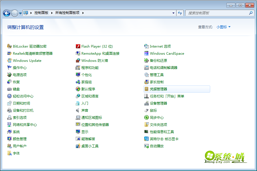Click the Flash Player (32 位) icon

[x=78, y=46]
